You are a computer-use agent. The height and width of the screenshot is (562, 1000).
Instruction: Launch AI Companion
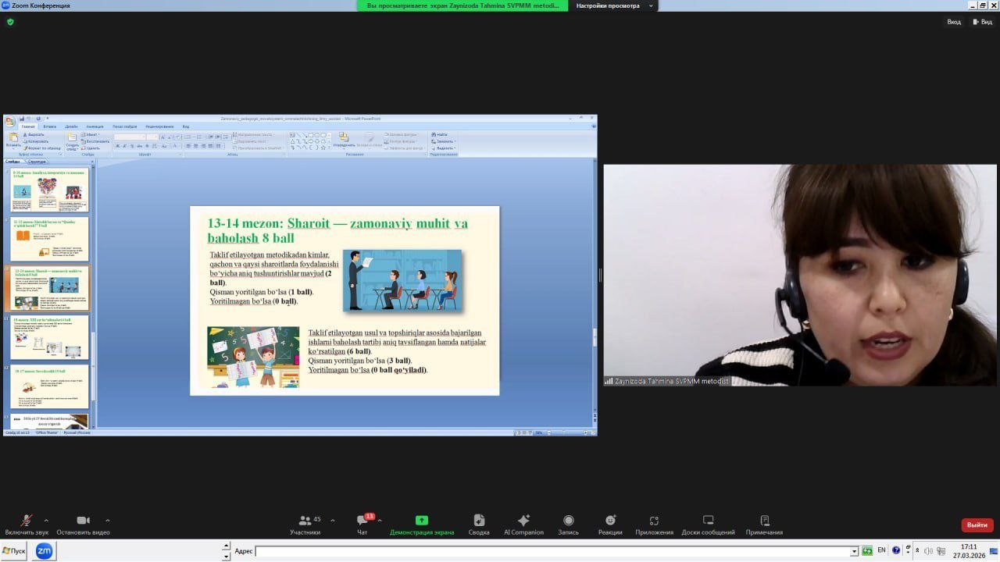(x=523, y=521)
